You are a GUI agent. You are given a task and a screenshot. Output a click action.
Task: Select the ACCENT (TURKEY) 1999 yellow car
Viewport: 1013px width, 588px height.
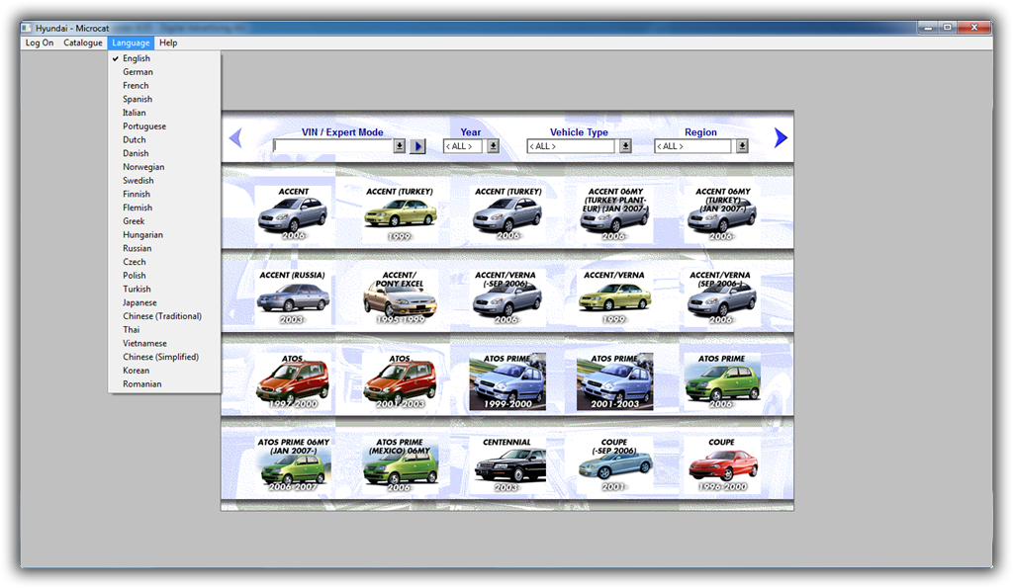[x=400, y=214]
